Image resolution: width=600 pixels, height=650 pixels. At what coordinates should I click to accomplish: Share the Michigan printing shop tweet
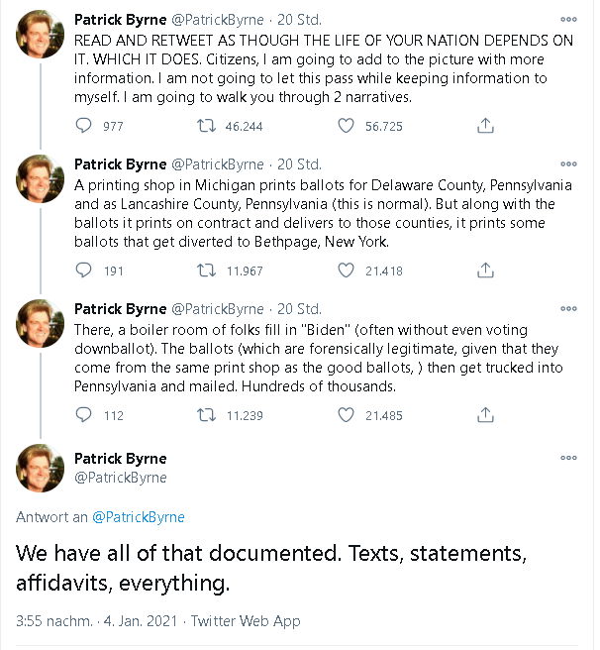485,271
